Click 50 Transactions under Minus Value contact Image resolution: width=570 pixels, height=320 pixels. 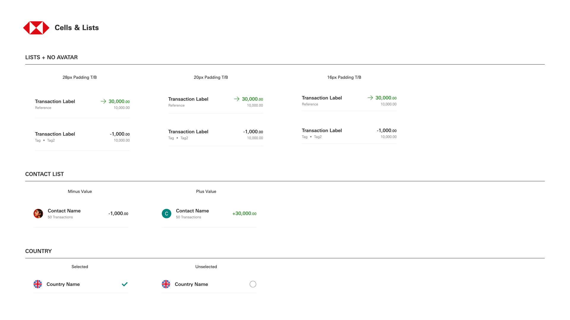click(x=60, y=217)
